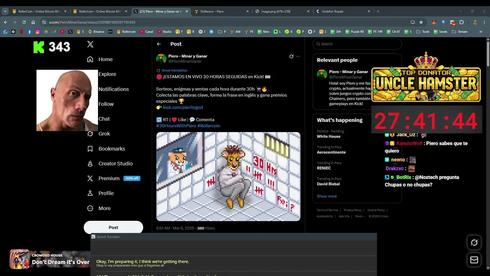Screen dimensions: 490x276
Task: Click the x.com address bar URL
Action: 92,22
